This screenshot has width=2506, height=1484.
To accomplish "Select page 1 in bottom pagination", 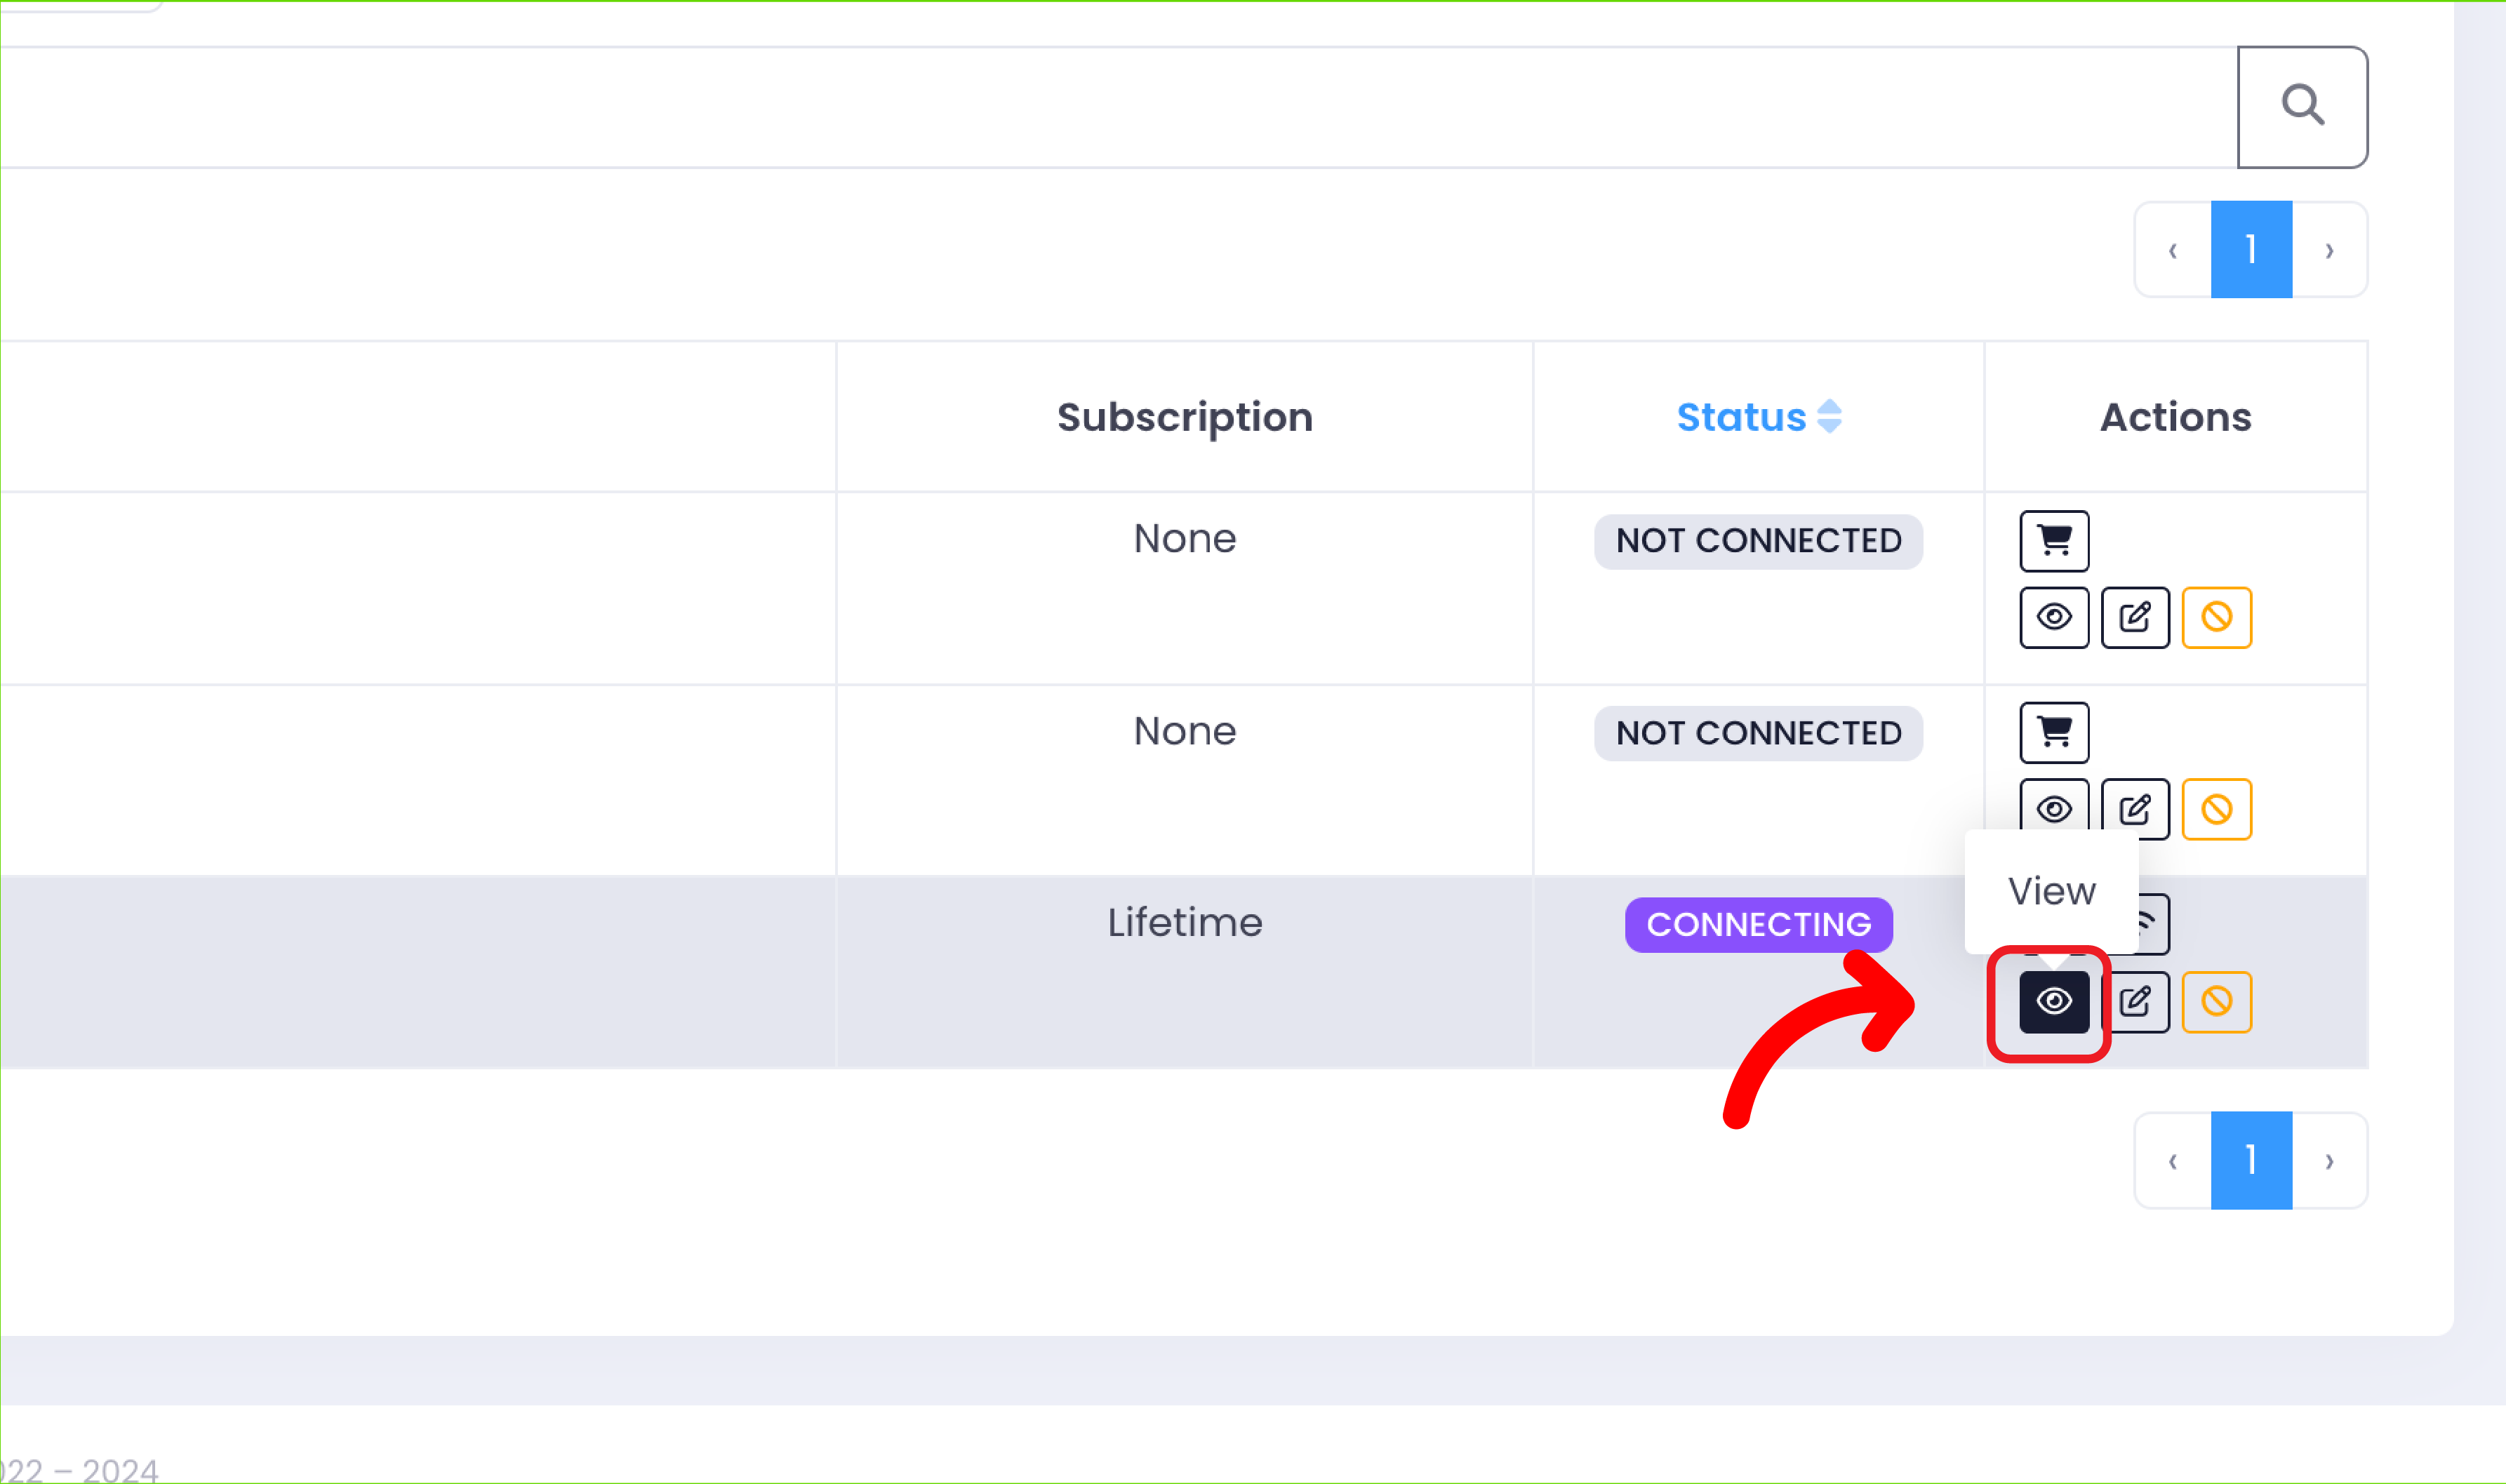I will [x=2250, y=1161].
